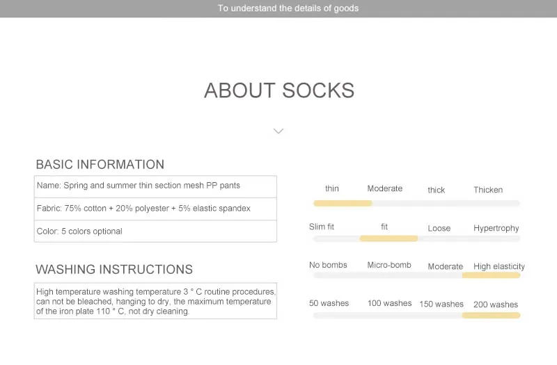Click the down chevron below ABOUT SOCKS

coord(278,131)
